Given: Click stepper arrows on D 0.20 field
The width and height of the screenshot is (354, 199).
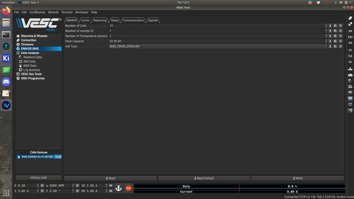Looking at the screenshot, I should coord(37,186).
